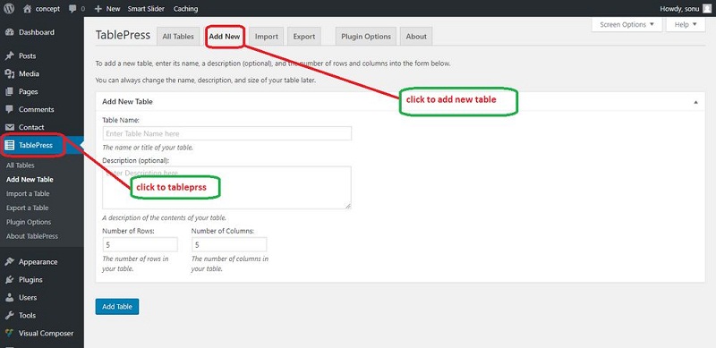Click the Appearance paintbrush icon
This screenshot has height=348, width=716.
coord(10,262)
